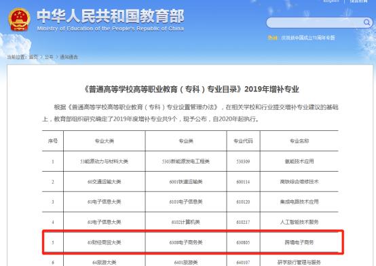Select the cell 63财经商贸大类
The image size is (376, 266).
pyautogui.click(x=105, y=242)
